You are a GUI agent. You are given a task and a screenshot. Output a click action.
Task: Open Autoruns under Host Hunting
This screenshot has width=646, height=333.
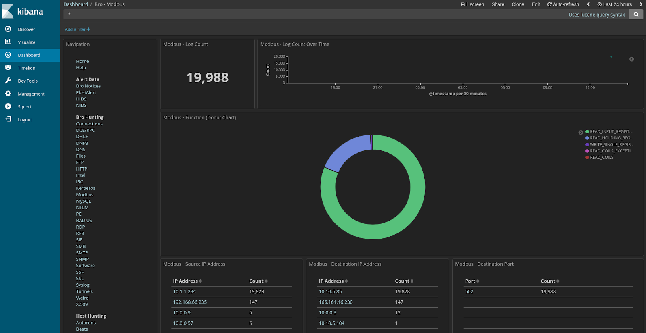86,323
